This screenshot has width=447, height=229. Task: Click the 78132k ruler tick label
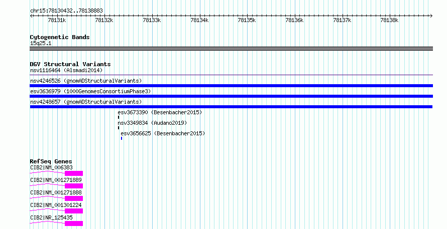(104, 21)
